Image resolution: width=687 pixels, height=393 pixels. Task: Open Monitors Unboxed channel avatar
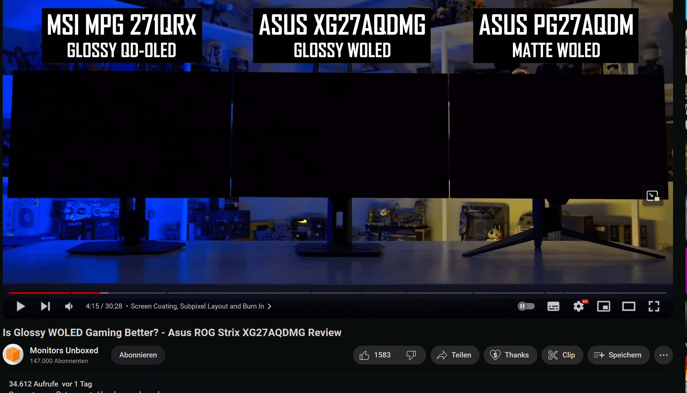pyautogui.click(x=13, y=354)
